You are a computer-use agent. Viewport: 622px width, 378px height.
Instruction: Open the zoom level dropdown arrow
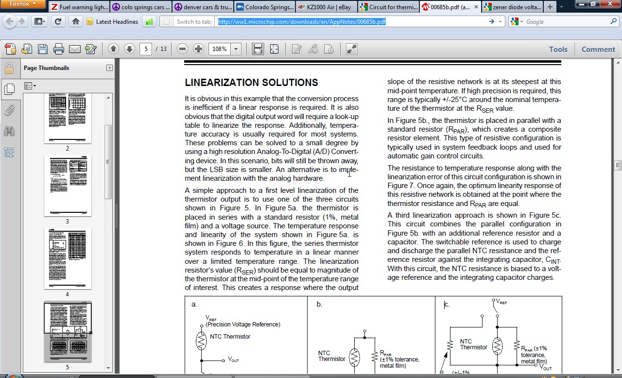(236, 49)
